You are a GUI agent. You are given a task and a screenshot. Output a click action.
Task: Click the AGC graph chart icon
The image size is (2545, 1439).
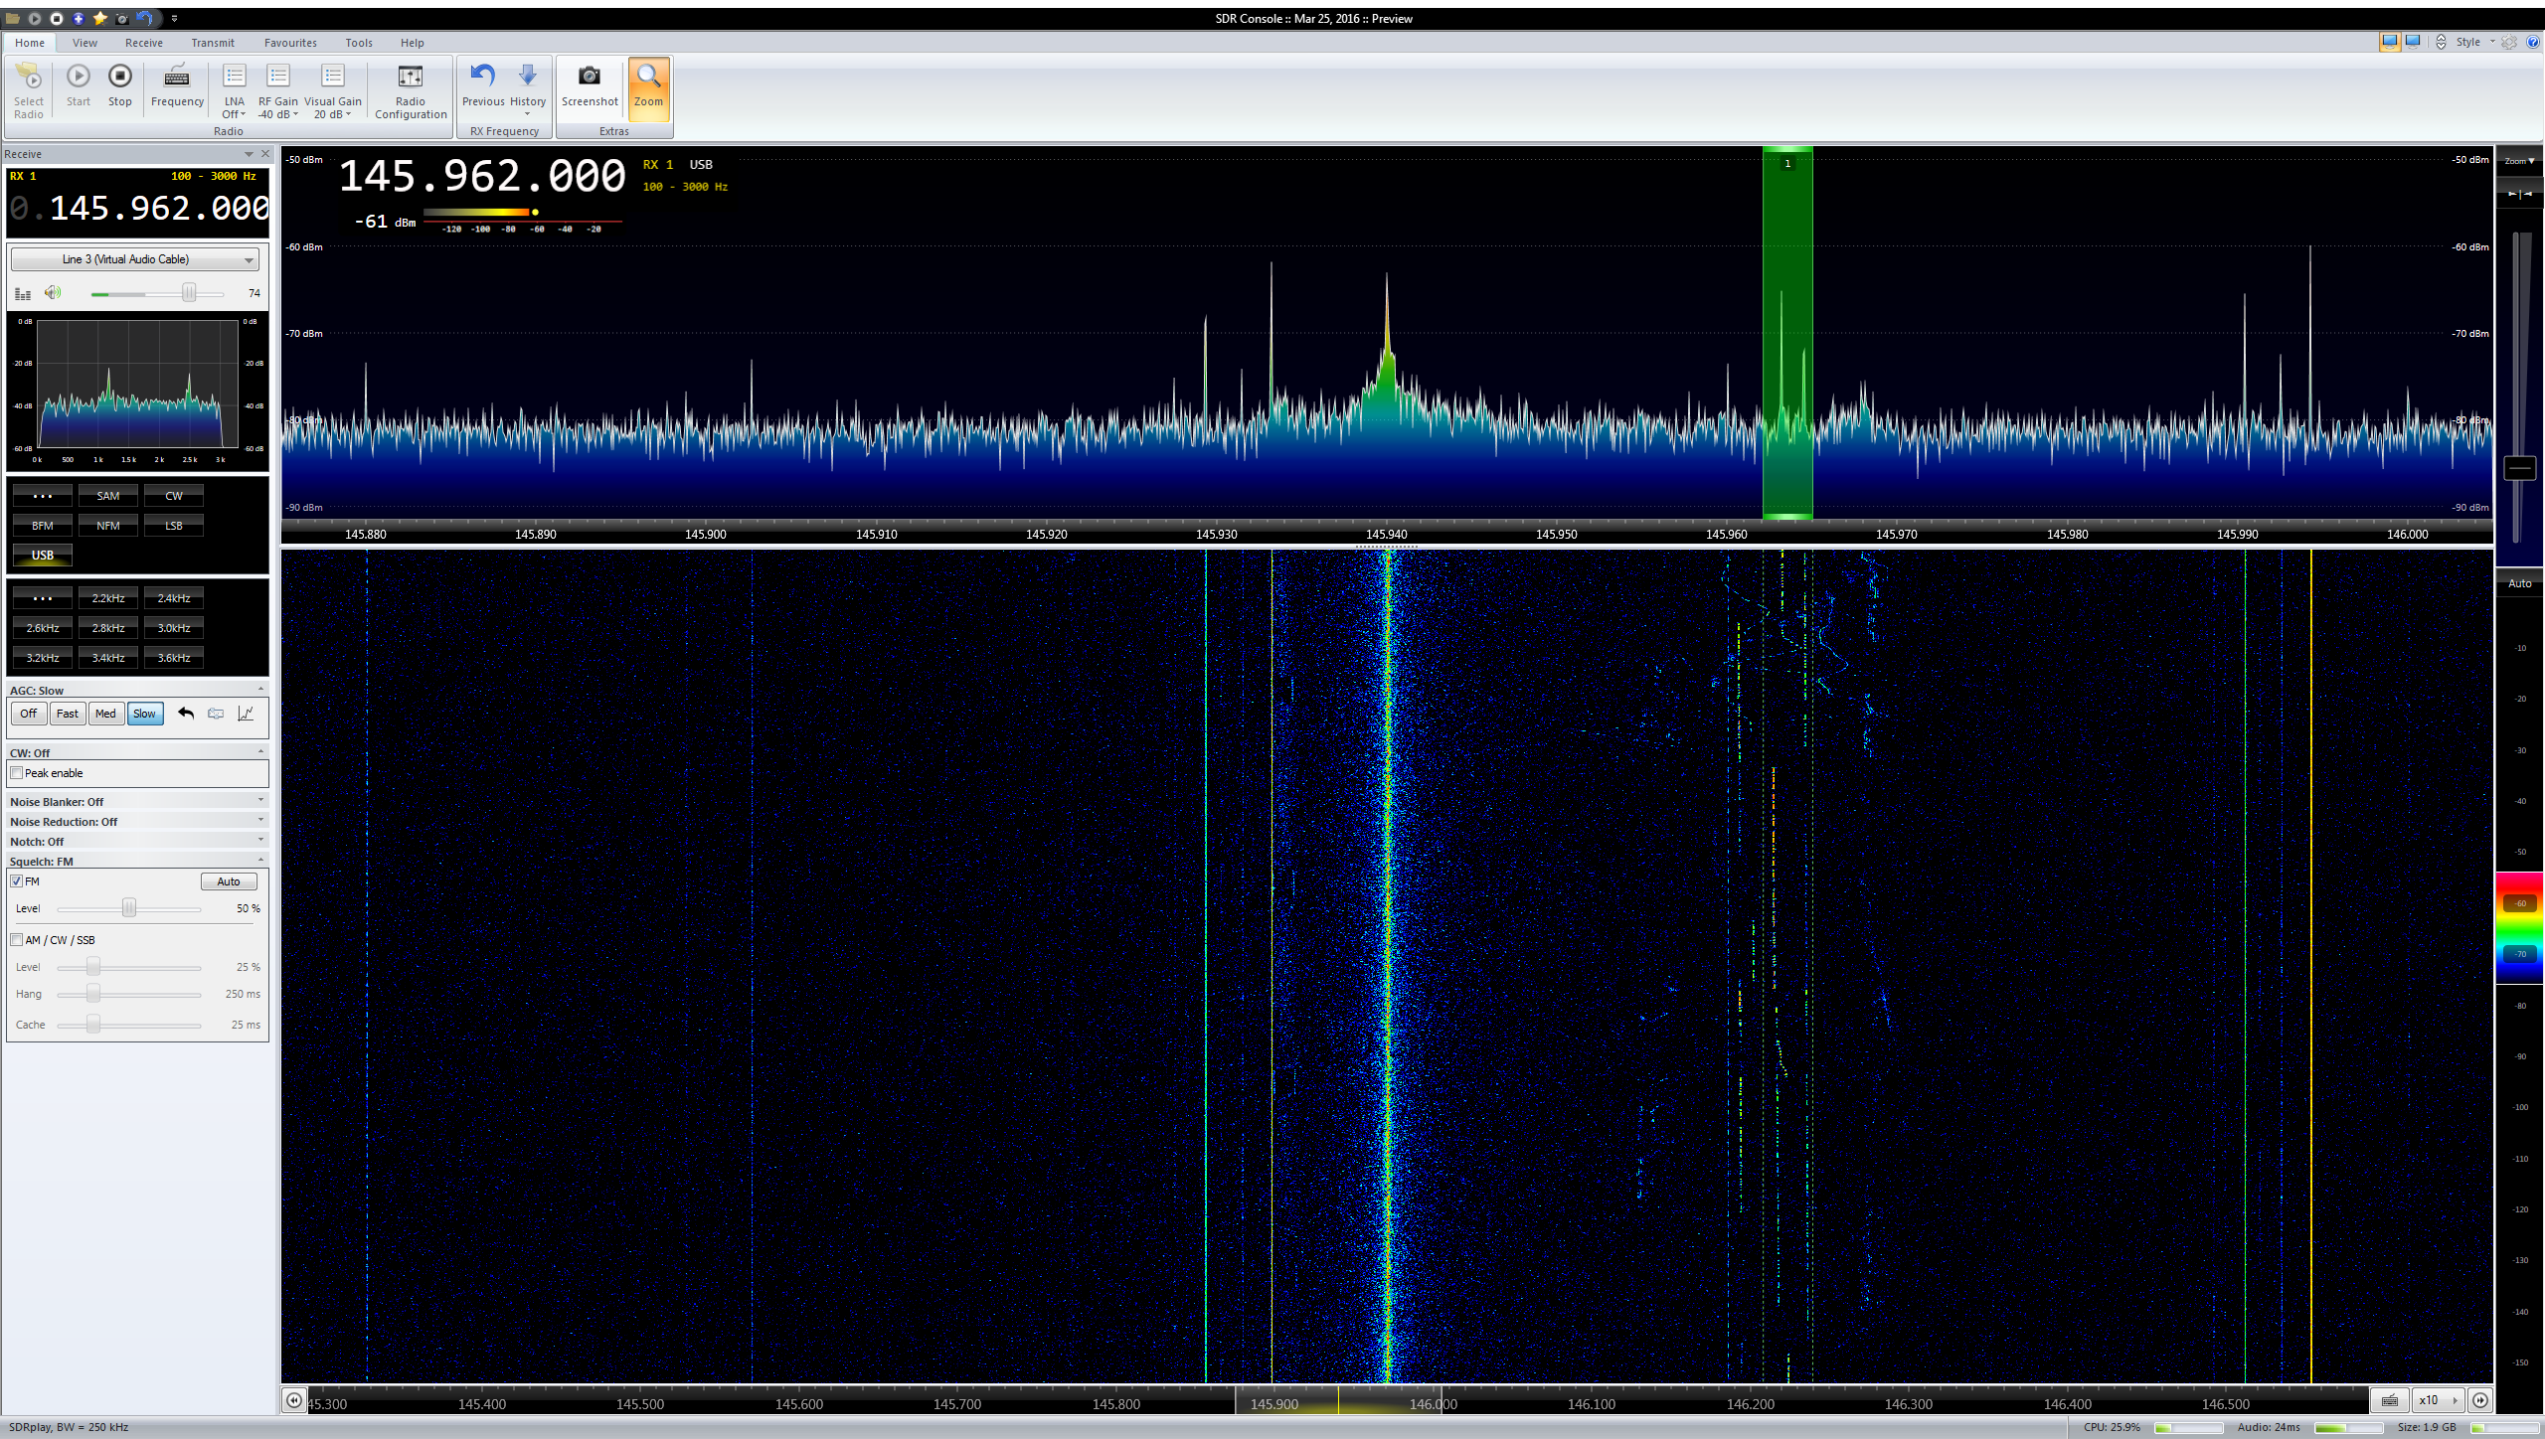[246, 713]
